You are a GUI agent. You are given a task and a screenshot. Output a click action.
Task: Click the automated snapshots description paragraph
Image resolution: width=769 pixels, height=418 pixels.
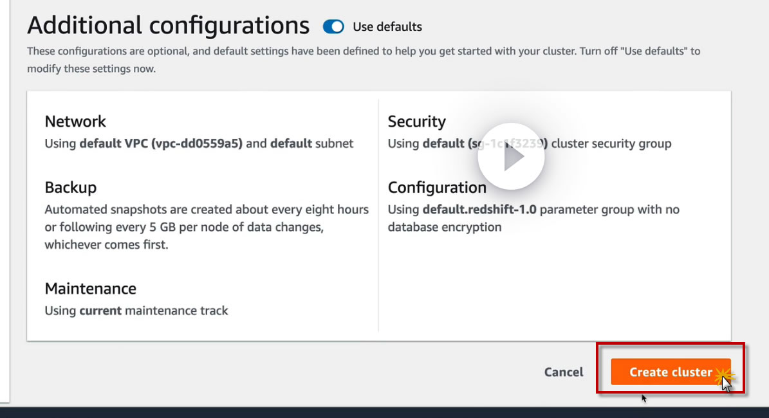click(206, 227)
